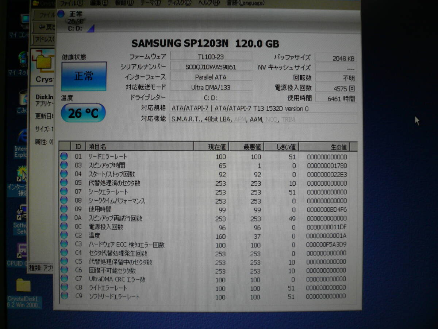Click the raw value 0000000BD4F6
This screenshot has width=438, height=329.
(x=327, y=209)
